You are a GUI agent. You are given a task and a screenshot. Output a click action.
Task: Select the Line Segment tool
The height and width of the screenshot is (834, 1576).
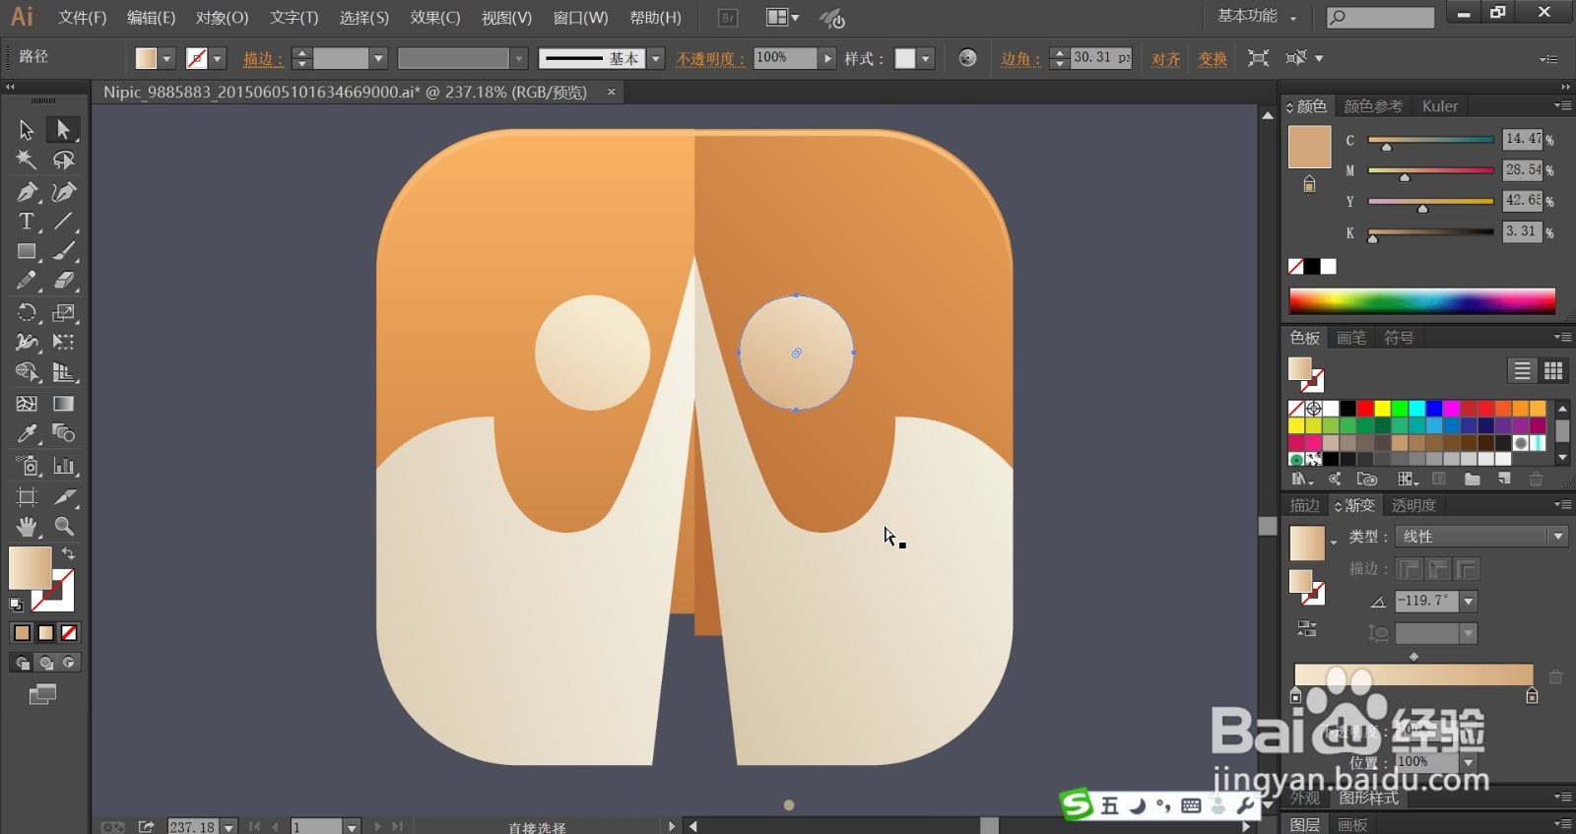point(63,222)
